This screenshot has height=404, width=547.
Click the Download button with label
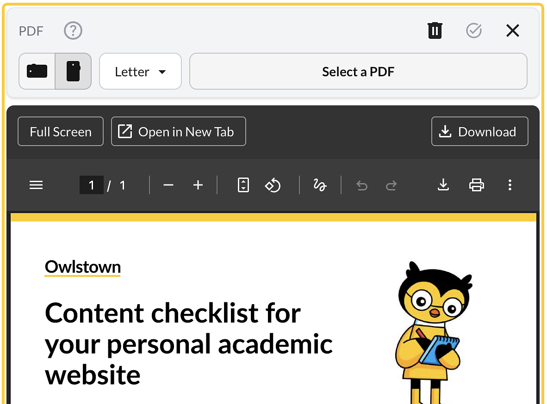pyautogui.click(x=479, y=132)
